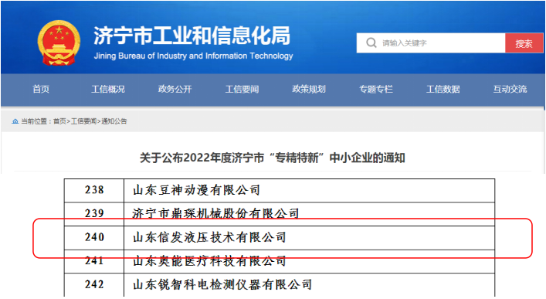Viewport: 546px width, 299px height.
Task: Open the 工信数据 navigation item
Action: click(x=443, y=89)
